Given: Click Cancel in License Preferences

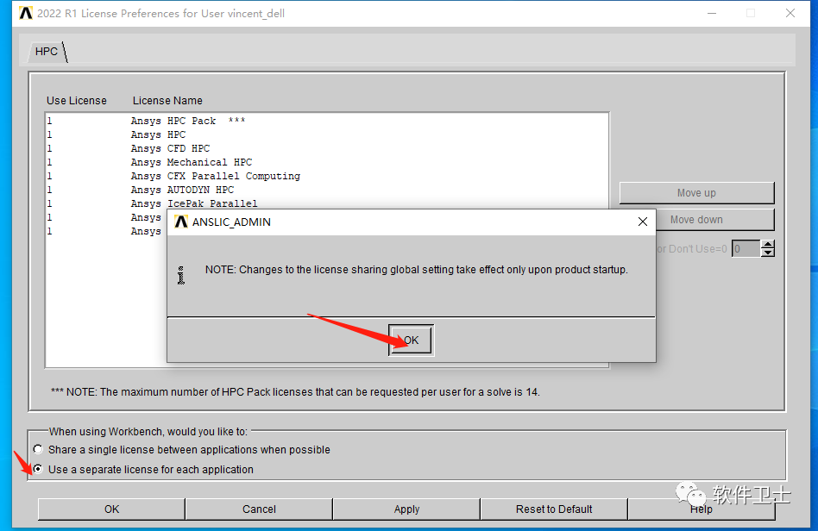Looking at the screenshot, I should [x=259, y=509].
